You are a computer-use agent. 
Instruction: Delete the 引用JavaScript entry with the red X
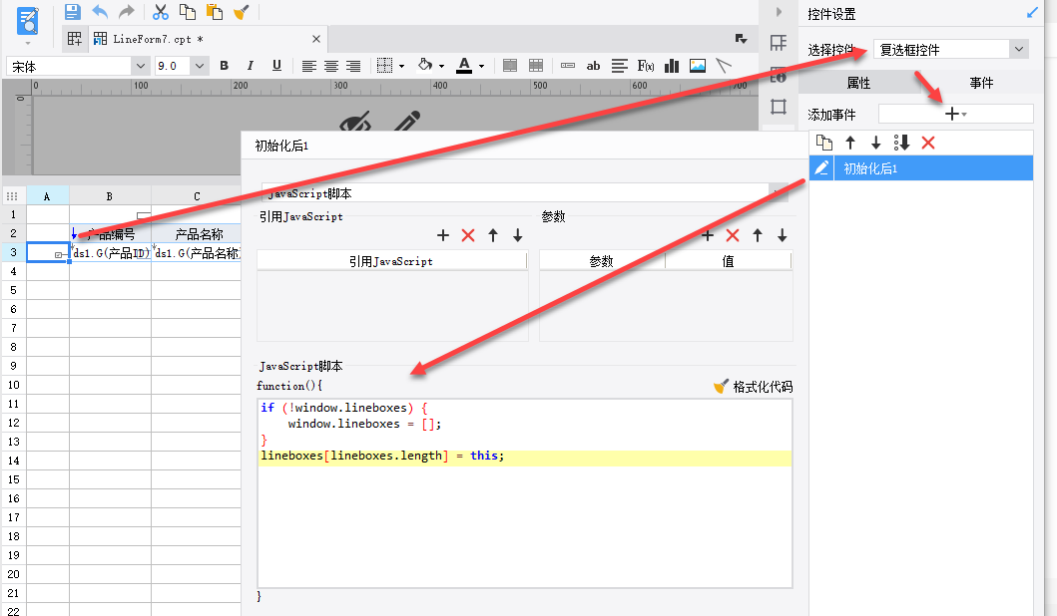click(x=468, y=235)
